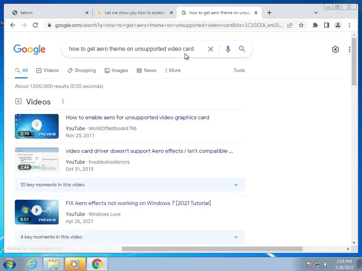
Task: Click the network tray icon
Action: [x=318, y=264]
